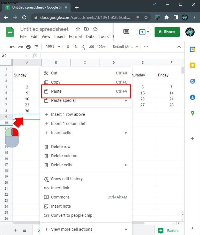Screen dimensions: 200x235
Task: Get add-ons plus icon in side panel
Action: point(193,139)
